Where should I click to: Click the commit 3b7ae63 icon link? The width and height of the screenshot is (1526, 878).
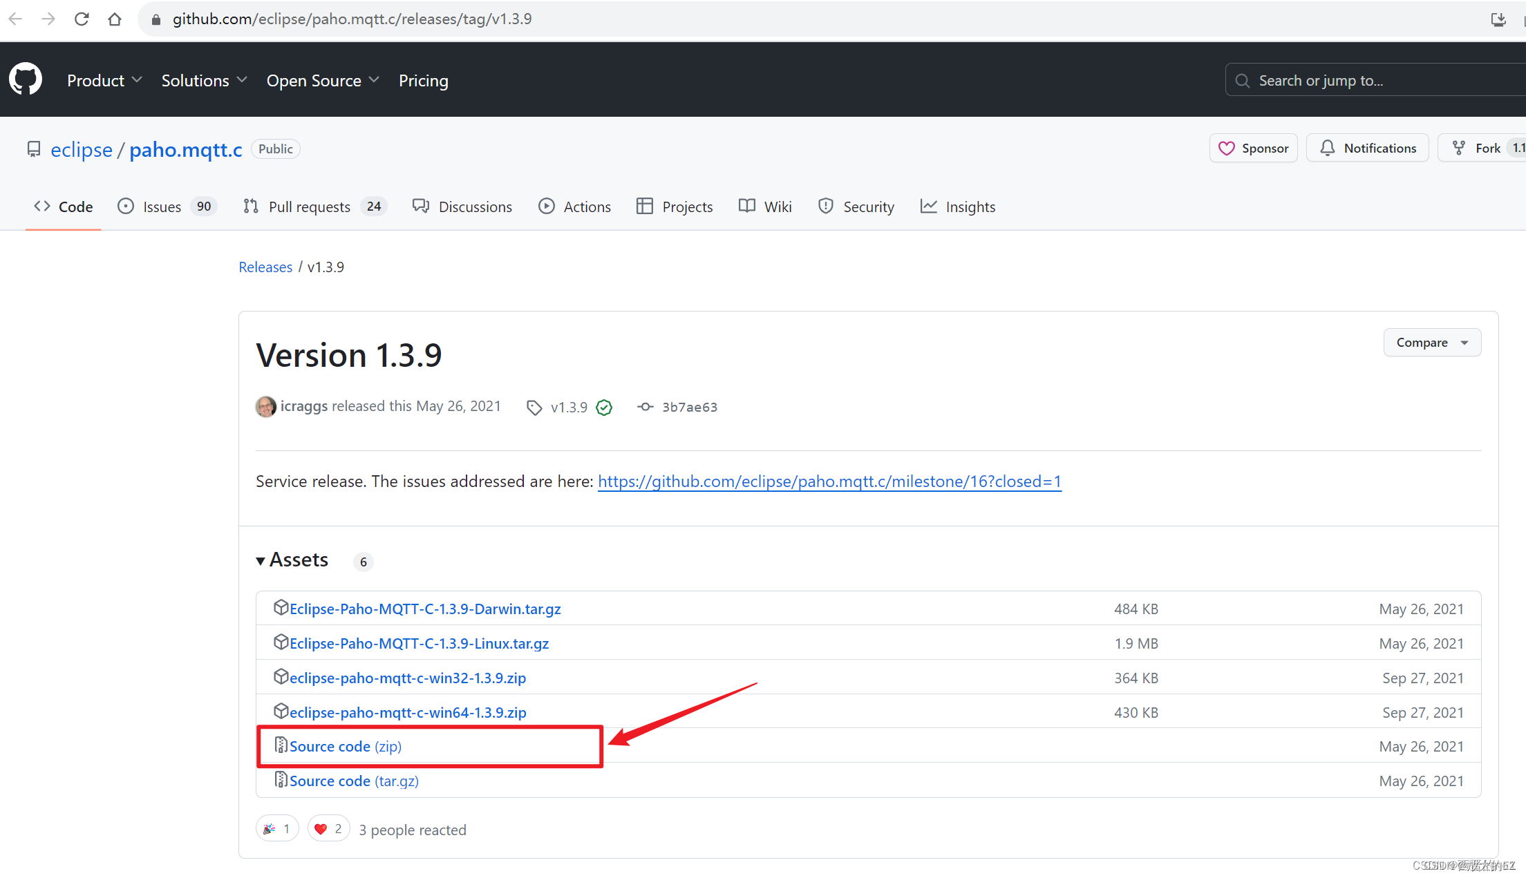point(646,407)
